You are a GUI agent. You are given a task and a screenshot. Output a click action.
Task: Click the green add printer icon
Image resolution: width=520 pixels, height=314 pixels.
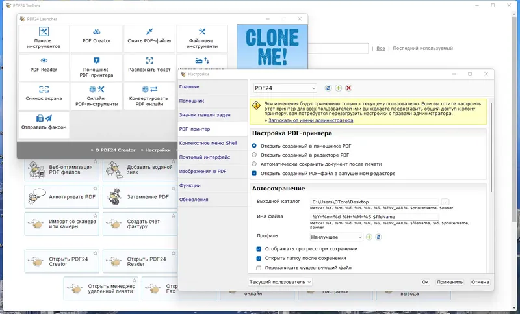pyautogui.click(x=338, y=88)
